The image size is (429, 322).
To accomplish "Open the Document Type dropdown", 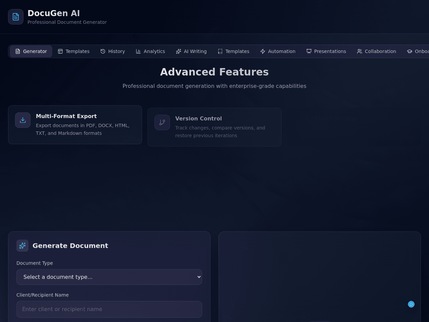I will pos(109,277).
